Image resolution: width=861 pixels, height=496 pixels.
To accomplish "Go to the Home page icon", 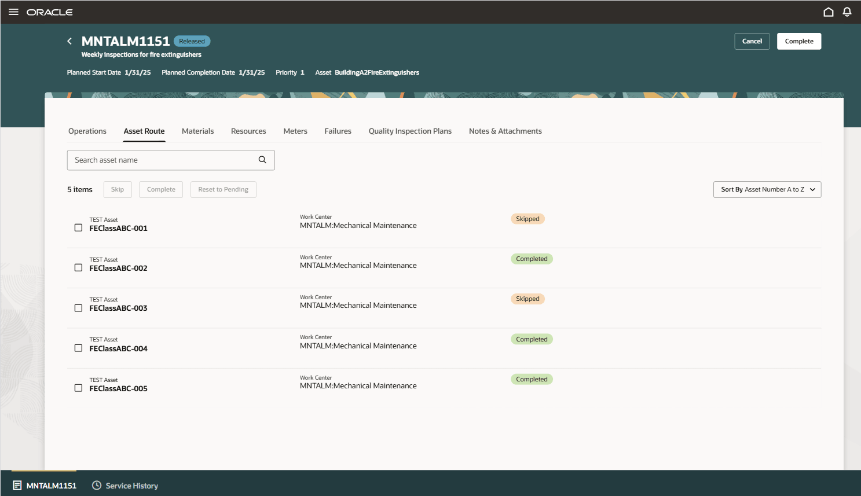I will coord(829,12).
